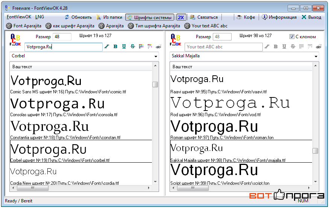Toggle underline in the left font panel
Viewport: 329px width, 208px height.
pyautogui.click(x=124, y=46)
